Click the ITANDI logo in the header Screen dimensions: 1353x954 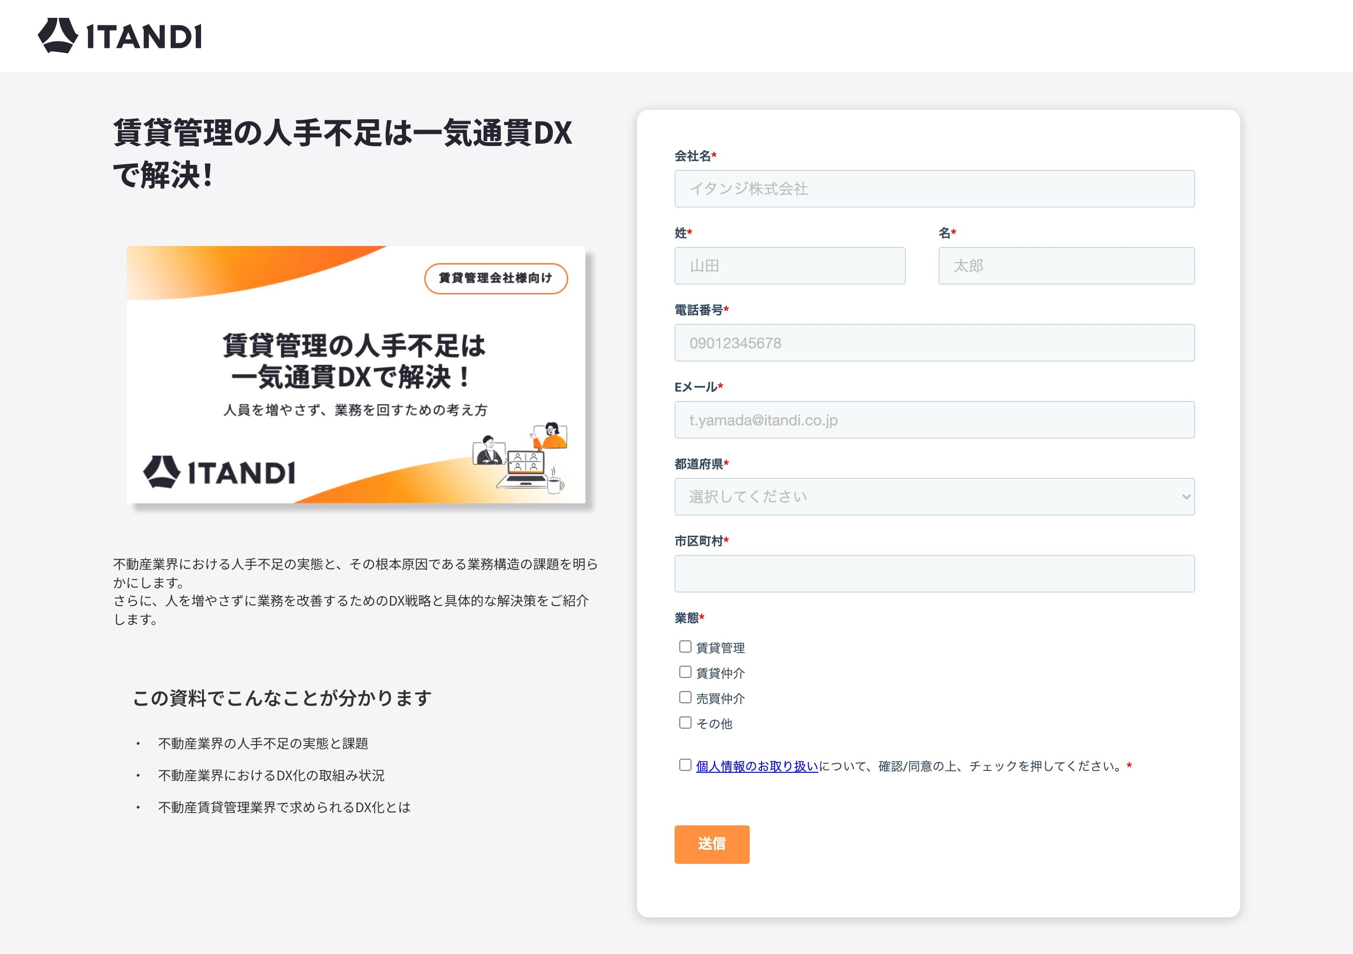[120, 35]
